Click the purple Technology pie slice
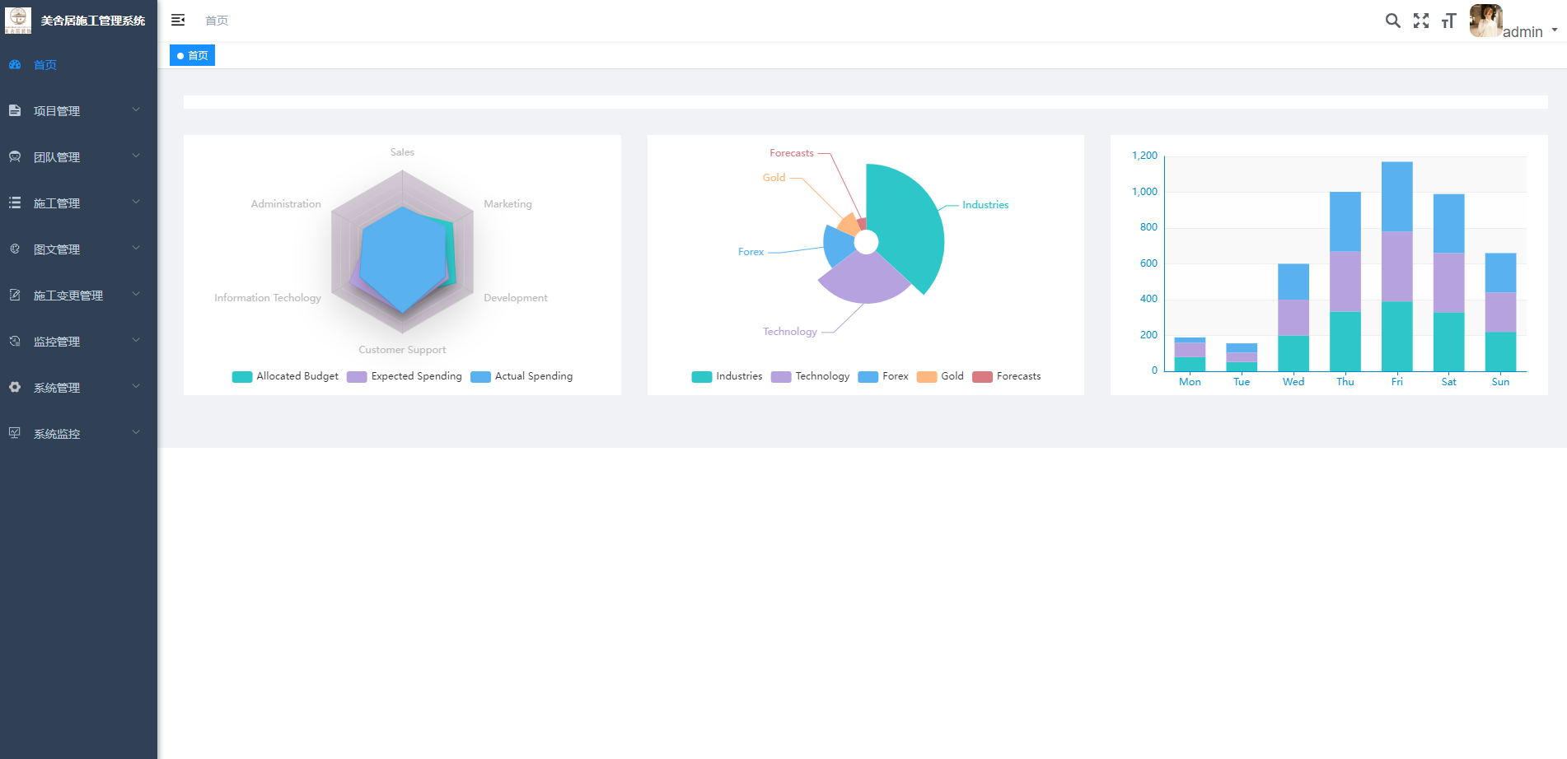 [x=865, y=280]
